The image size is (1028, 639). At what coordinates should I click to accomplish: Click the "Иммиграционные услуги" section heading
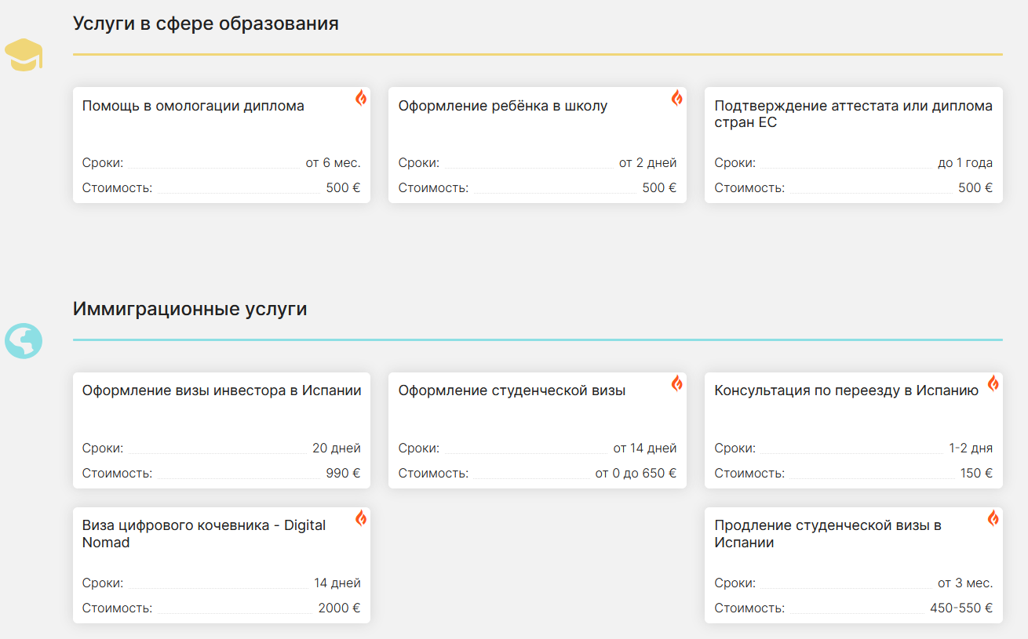(x=190, y=309)
